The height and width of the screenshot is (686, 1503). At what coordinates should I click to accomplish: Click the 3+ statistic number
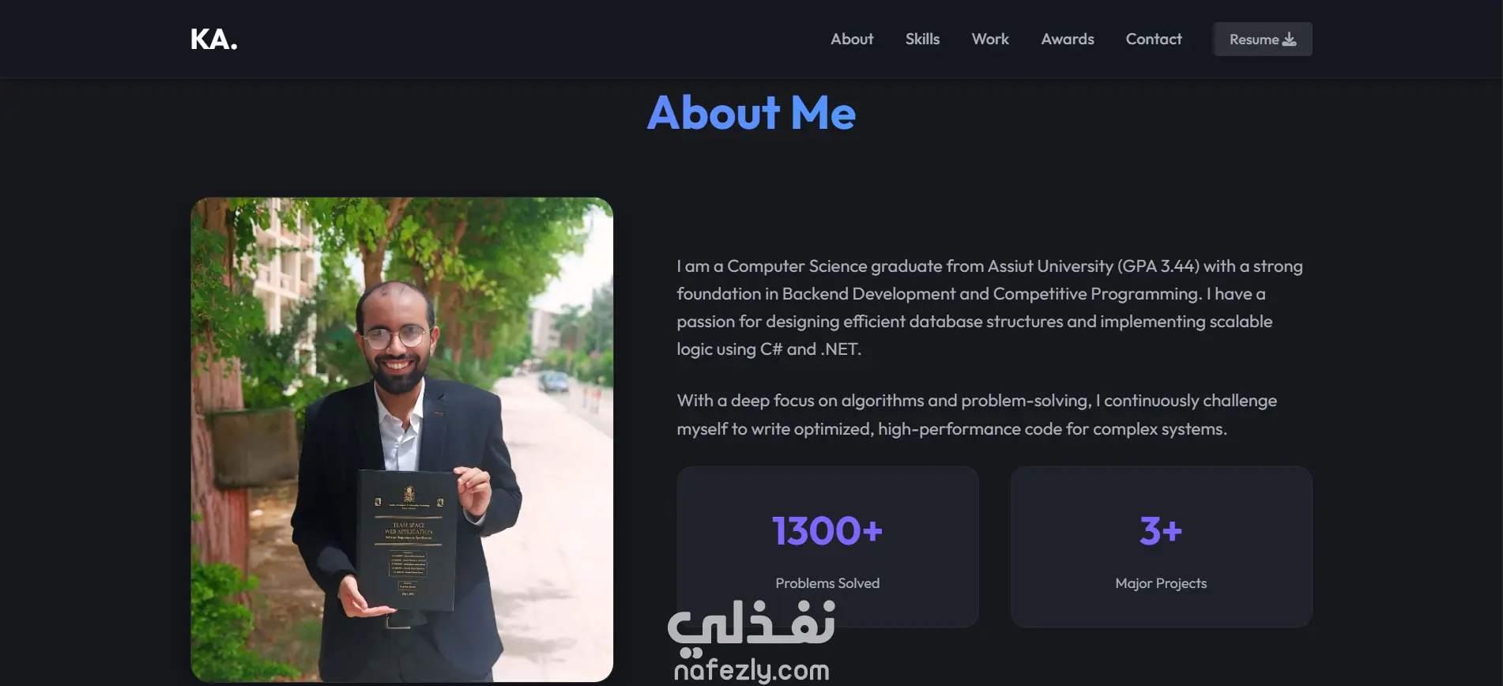[1161, 530]
